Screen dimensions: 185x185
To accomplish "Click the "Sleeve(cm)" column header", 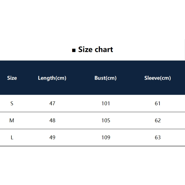I will pos(158,78).
